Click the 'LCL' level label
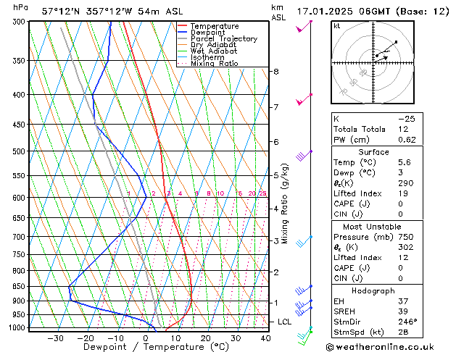456x352 pixels. click(284, 322)
